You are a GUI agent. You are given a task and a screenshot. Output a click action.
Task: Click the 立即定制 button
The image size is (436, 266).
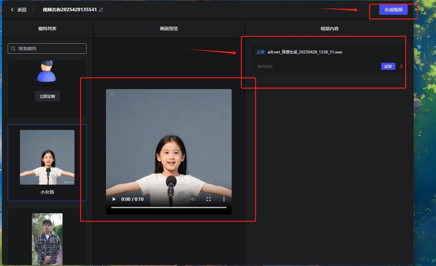pyautogui.click(x=47, y=96)
